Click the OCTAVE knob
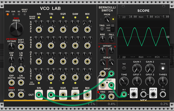The height and width of the screenshot is (111, 174). [x=11, y=46]
